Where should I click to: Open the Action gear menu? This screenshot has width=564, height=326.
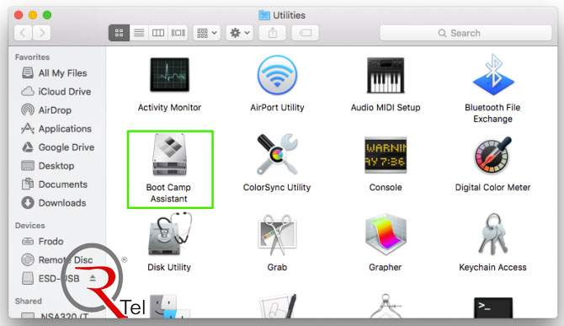(x=240, y=33)
